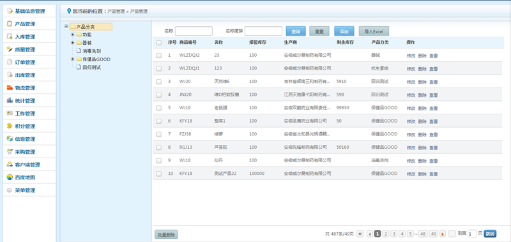
Task: Go to page 3
Action: (x=394, y=234)
